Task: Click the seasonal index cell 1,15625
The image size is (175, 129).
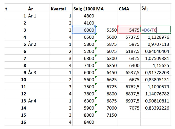Action: pyautogui.click(x=155, y=65)
